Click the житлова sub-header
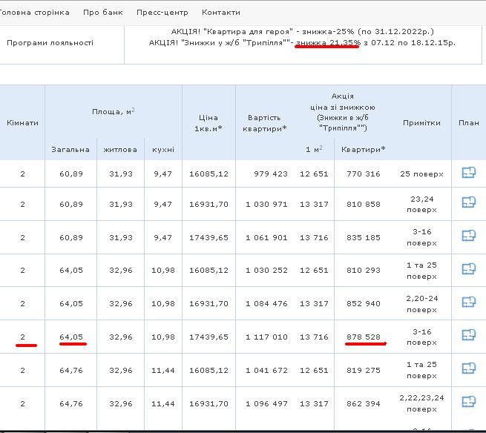Viewport: 486px width, 433px height. (x=120, y=150)
